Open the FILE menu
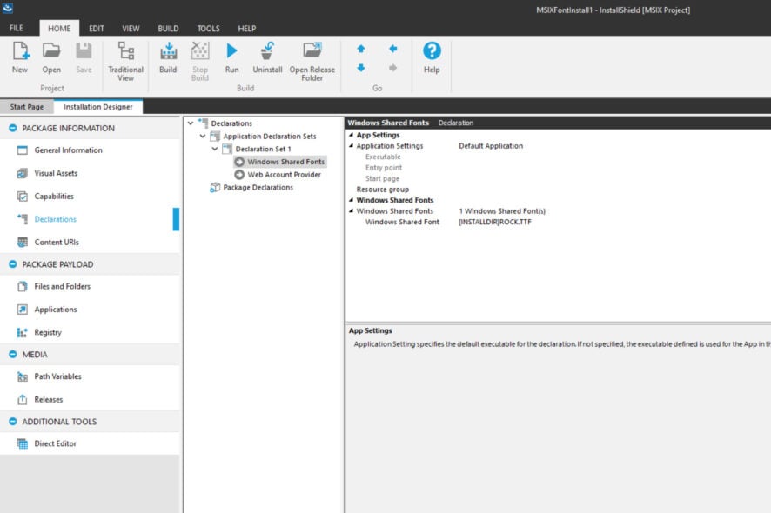 click(x=17, y=28)
